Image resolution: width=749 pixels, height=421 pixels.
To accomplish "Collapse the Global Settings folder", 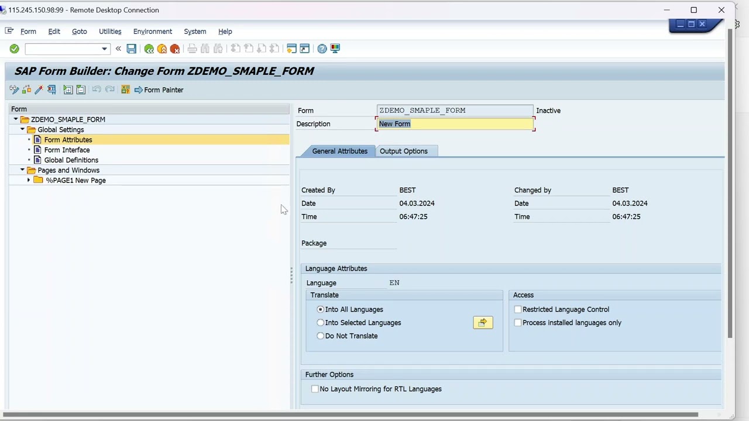I will (22, 130).
